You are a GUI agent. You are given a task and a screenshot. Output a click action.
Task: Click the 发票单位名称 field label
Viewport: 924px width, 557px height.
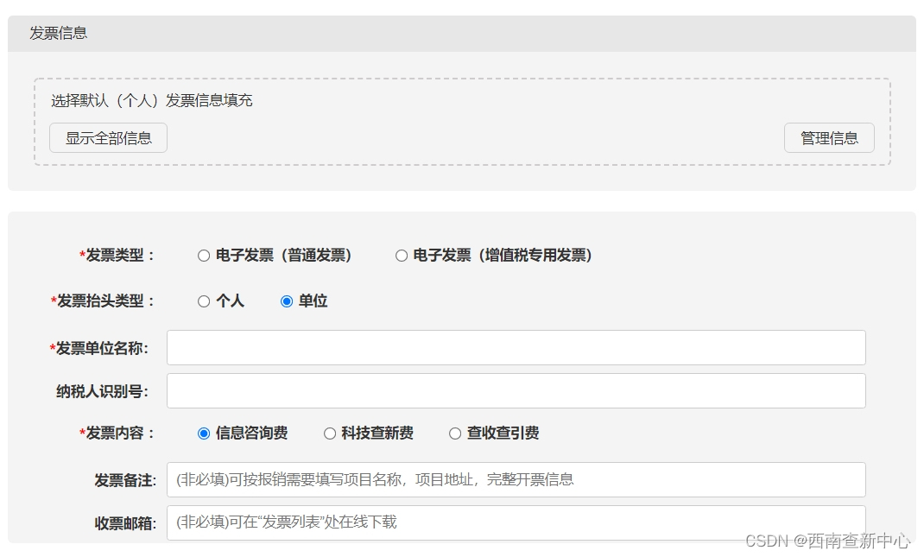[99, 348]
